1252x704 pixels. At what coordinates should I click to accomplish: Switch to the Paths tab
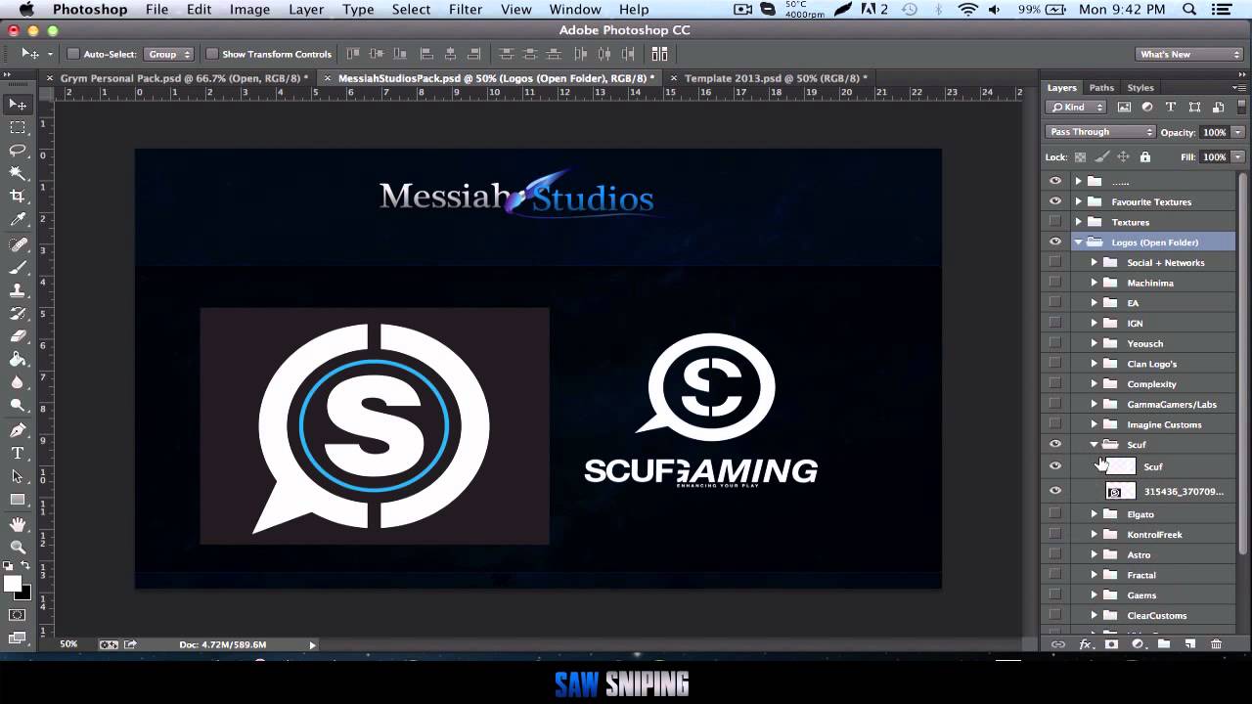[x=1101, y=88]
